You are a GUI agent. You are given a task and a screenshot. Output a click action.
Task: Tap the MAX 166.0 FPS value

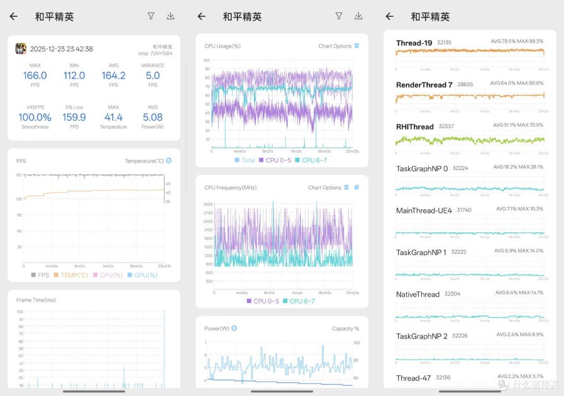tap(35, 75)
